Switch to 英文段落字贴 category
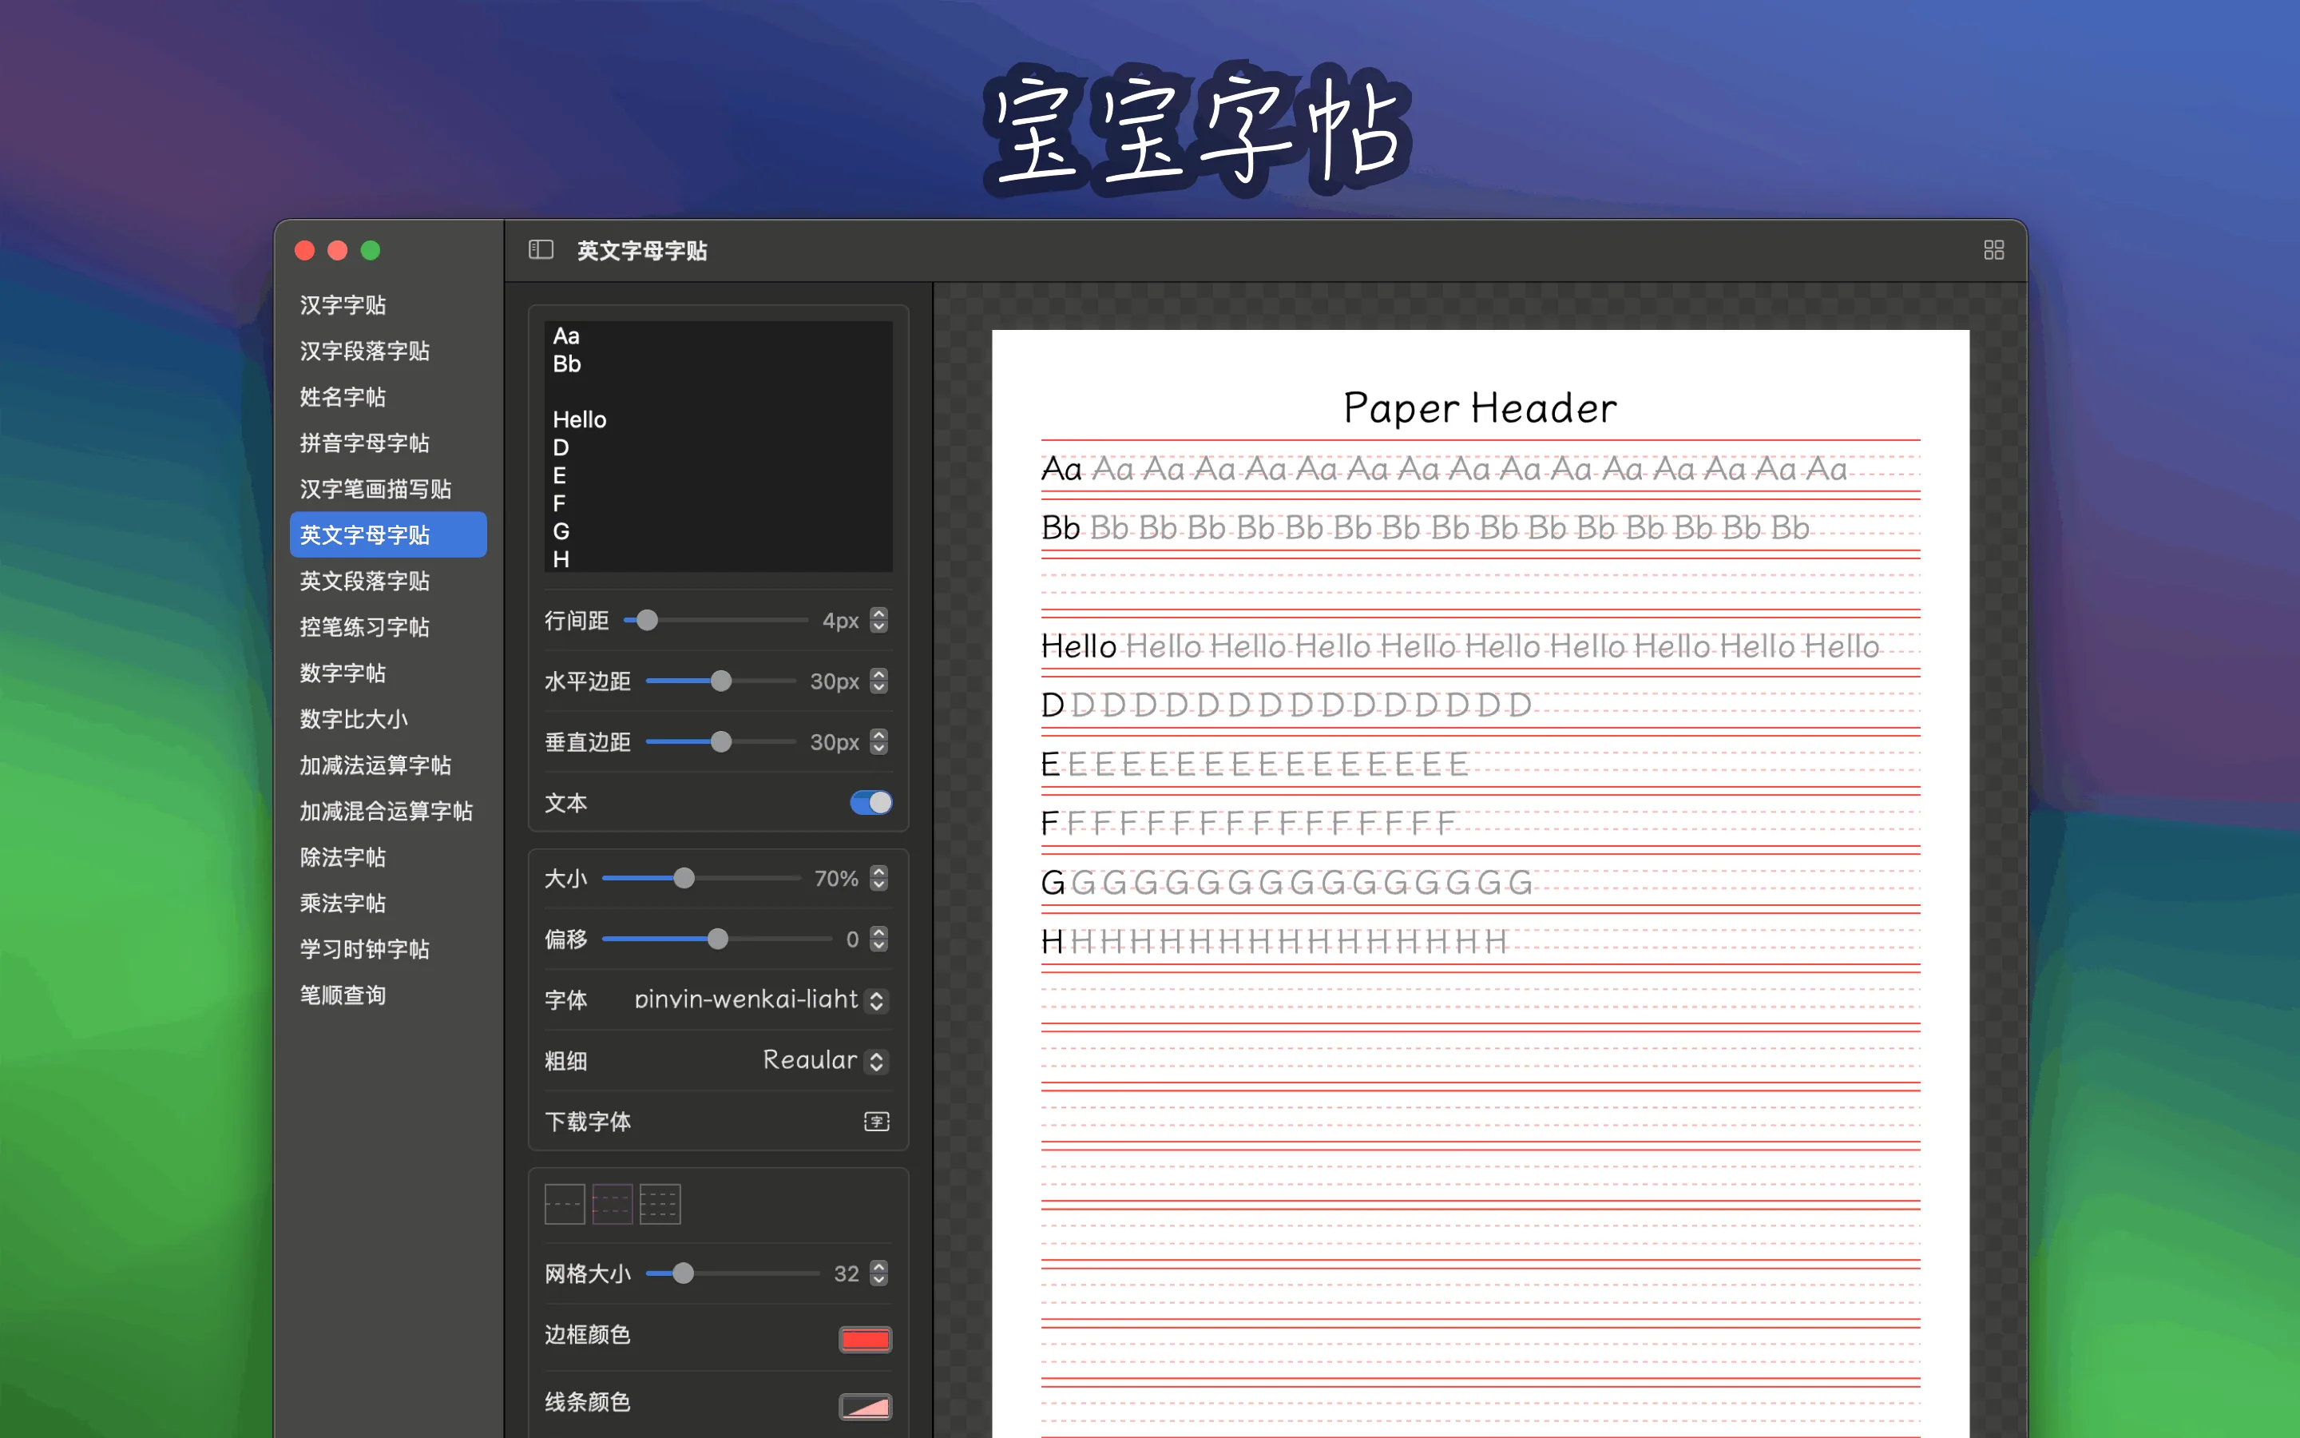 [x=366, y=581]
